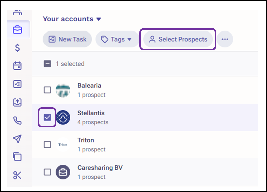Image resolution: width=267 pixels, height=192 pixels.
Task: Open the Tags dropdown
Action: [117, 39]
